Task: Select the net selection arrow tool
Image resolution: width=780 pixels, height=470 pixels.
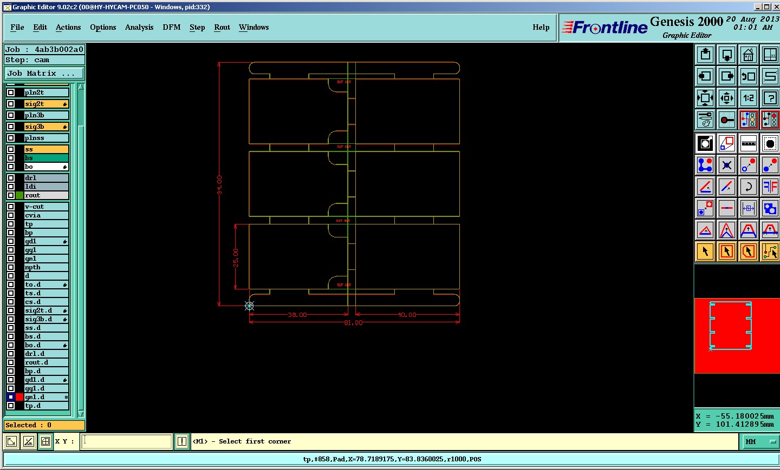Action: tap(770, 251)
